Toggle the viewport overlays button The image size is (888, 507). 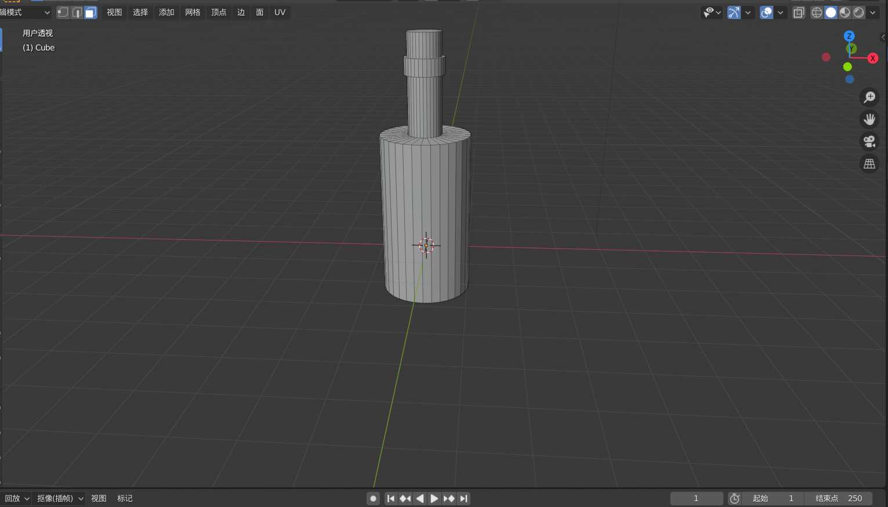pyautogui.click(x=767, y=12)
